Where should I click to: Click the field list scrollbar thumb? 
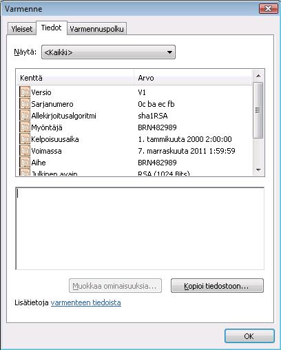coord(258,110)
